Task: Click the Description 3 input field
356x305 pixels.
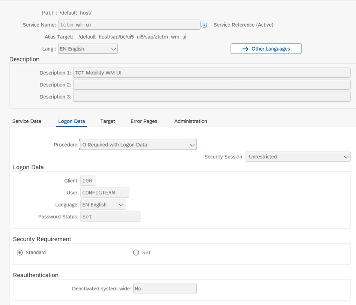Action: point(212,97)
